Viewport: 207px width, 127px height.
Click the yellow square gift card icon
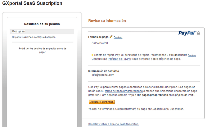(x=92, y=55)
